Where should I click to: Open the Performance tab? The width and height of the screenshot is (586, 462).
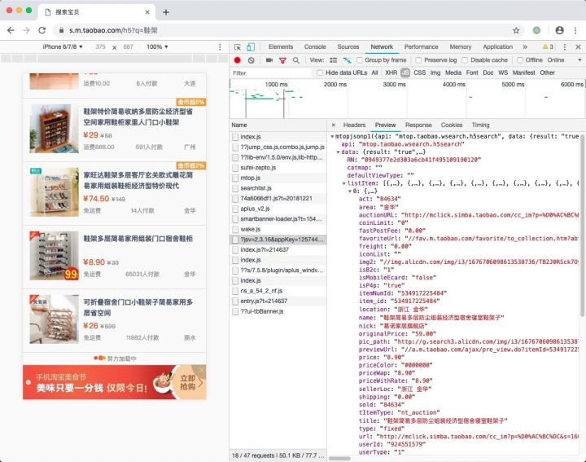pyautogui.click(x=422, y=46)
